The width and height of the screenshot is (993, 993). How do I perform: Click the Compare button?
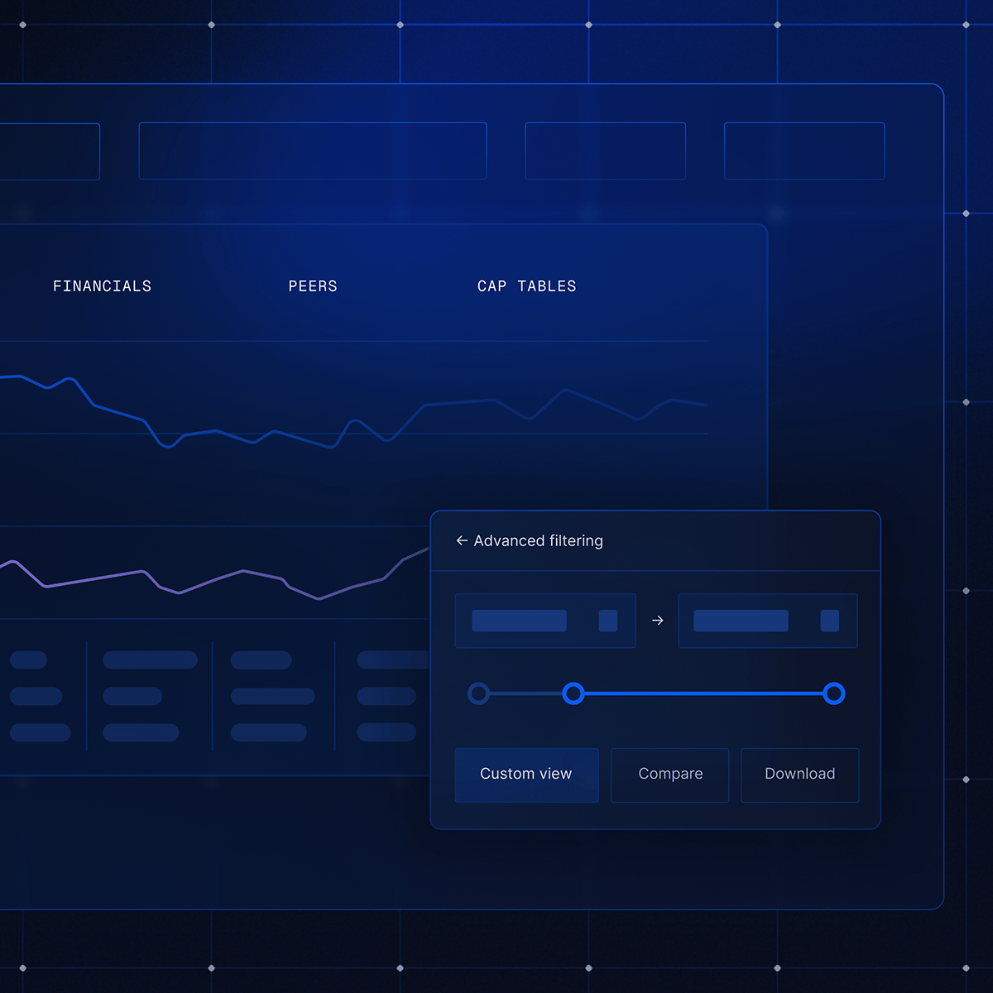670,775
